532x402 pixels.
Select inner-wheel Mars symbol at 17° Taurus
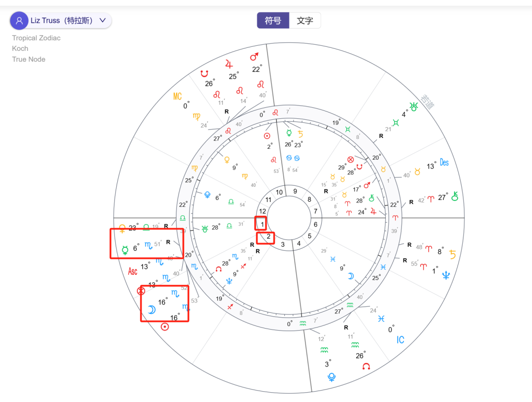[367, 185]
